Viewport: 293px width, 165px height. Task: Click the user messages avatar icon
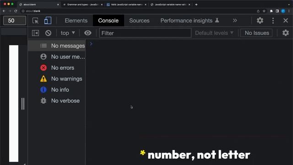[x=43, y=57]
